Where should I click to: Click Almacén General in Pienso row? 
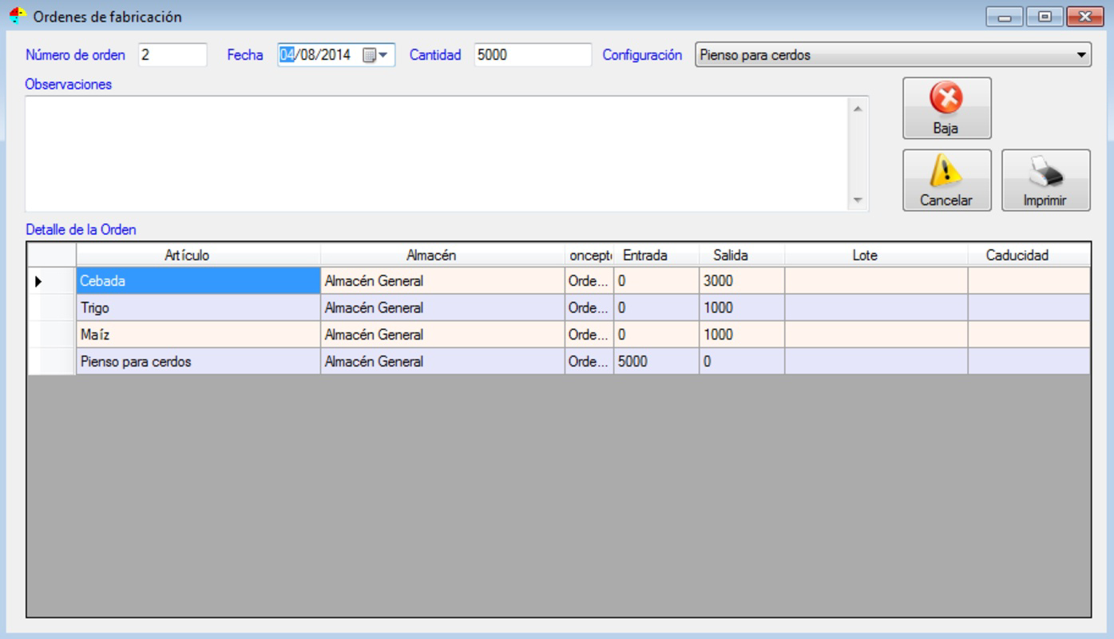[x=442, y=362]
